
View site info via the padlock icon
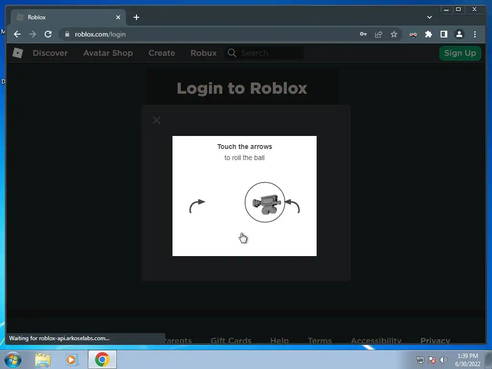[67, 34]
